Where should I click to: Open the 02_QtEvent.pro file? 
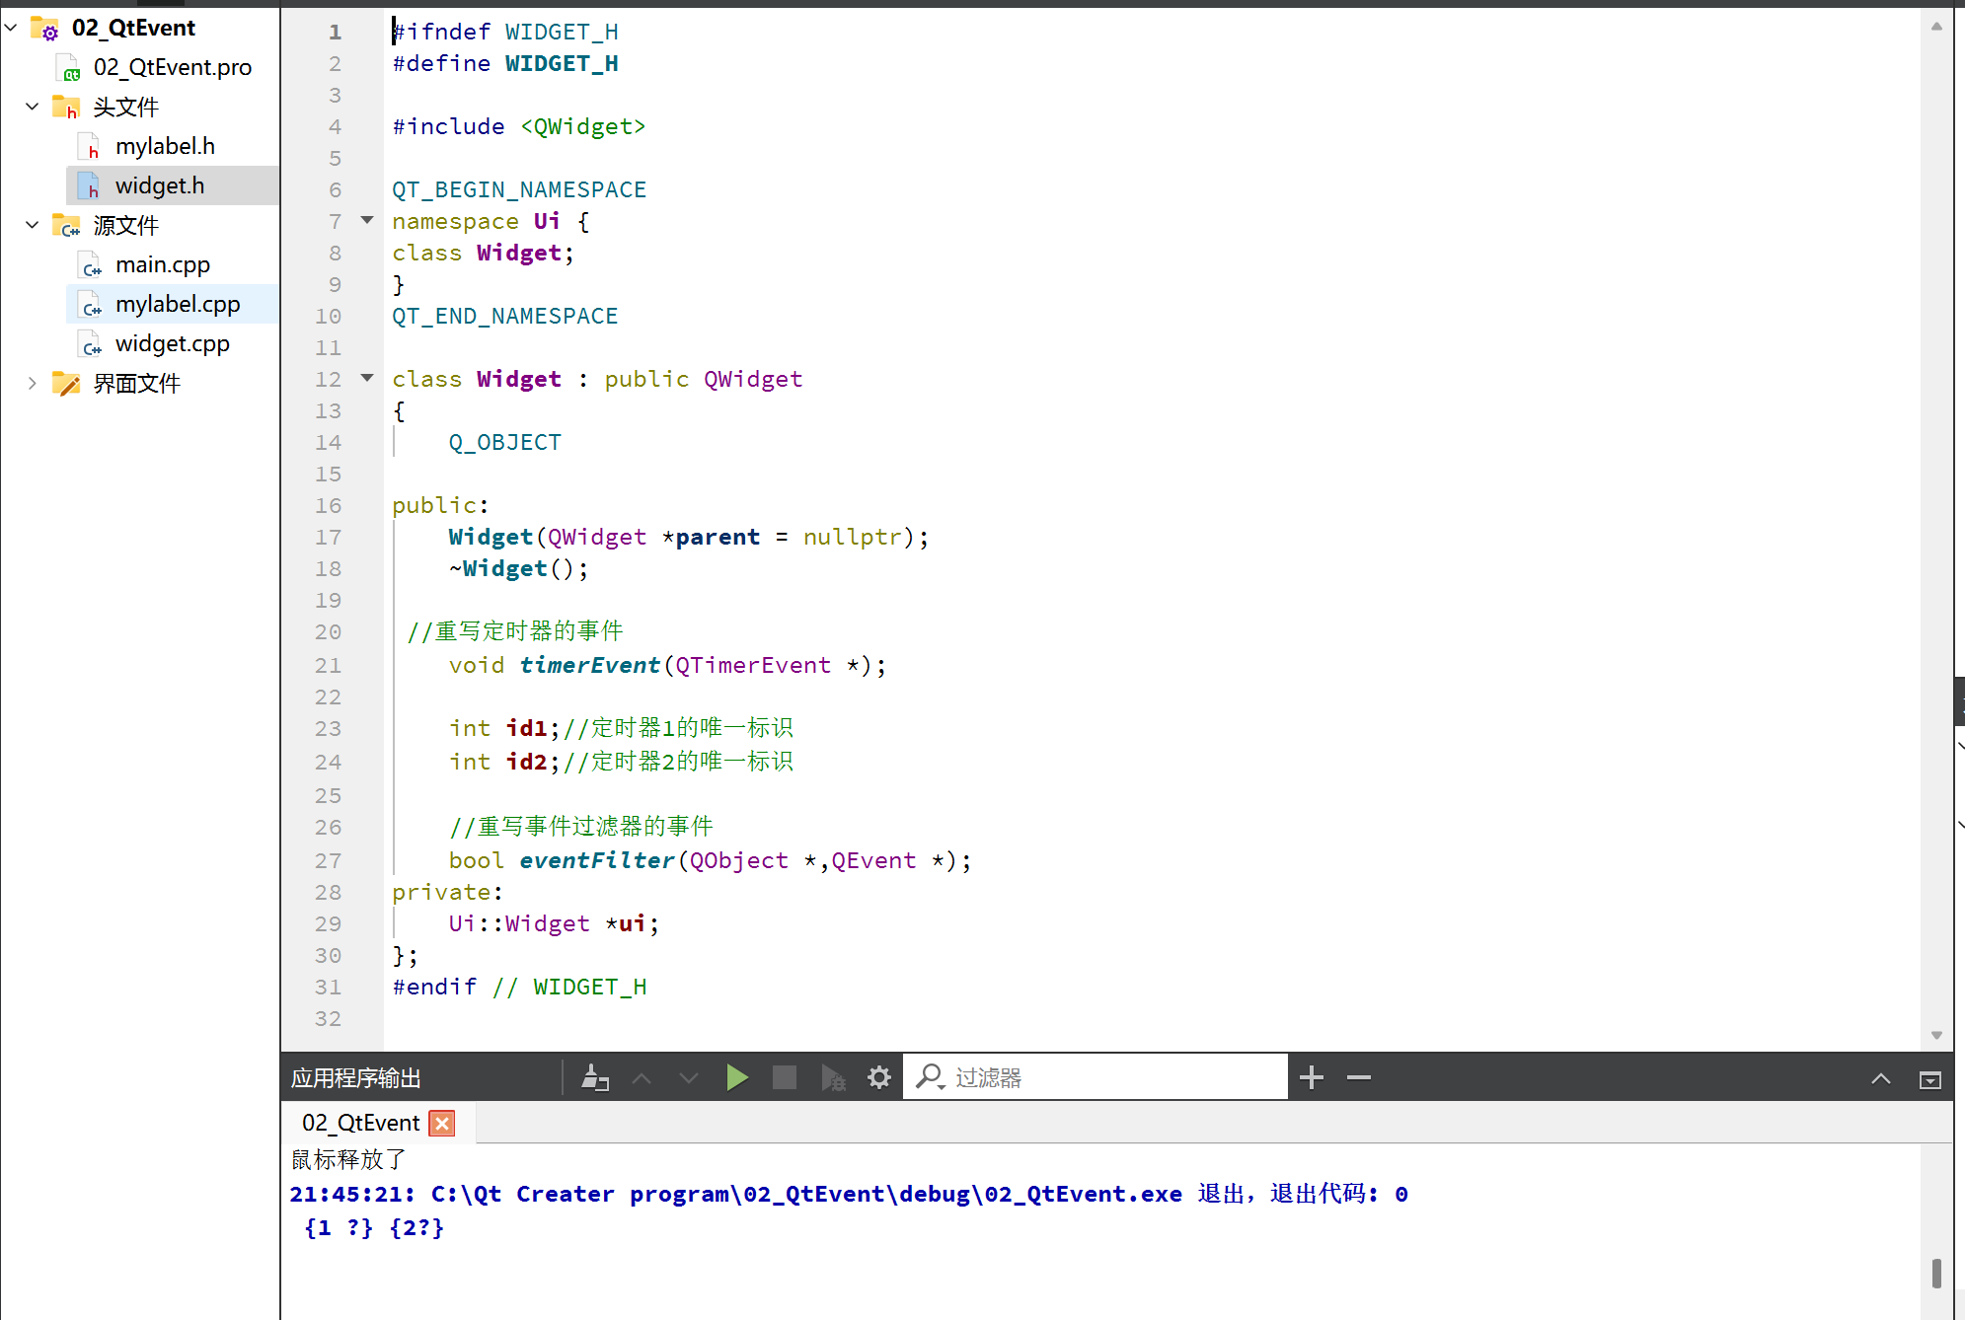[172, 67]
